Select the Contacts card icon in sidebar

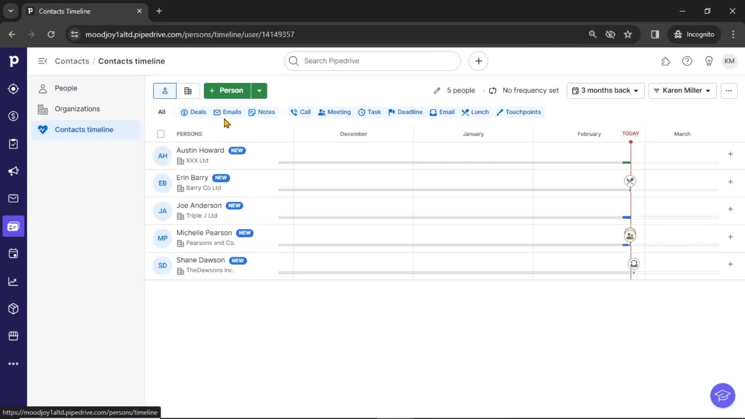[13, 226]
